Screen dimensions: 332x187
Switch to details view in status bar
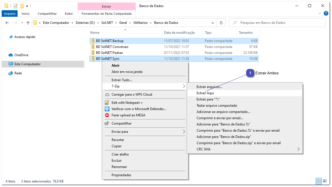319,181
